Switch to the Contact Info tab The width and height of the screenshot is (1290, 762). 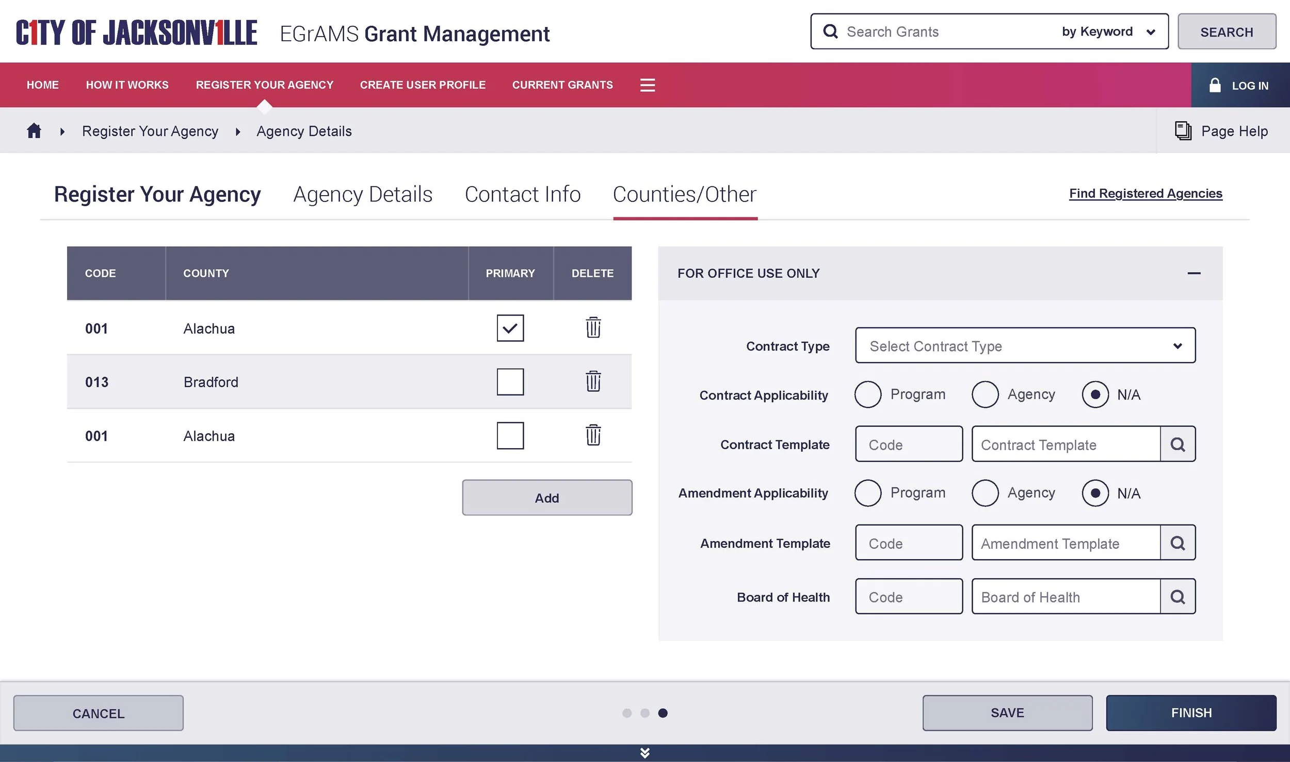click(x=522, y=195)
